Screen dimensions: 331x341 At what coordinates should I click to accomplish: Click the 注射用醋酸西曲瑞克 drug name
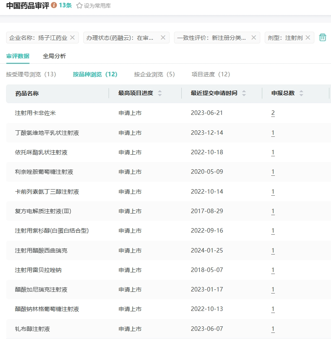point(41,250)
